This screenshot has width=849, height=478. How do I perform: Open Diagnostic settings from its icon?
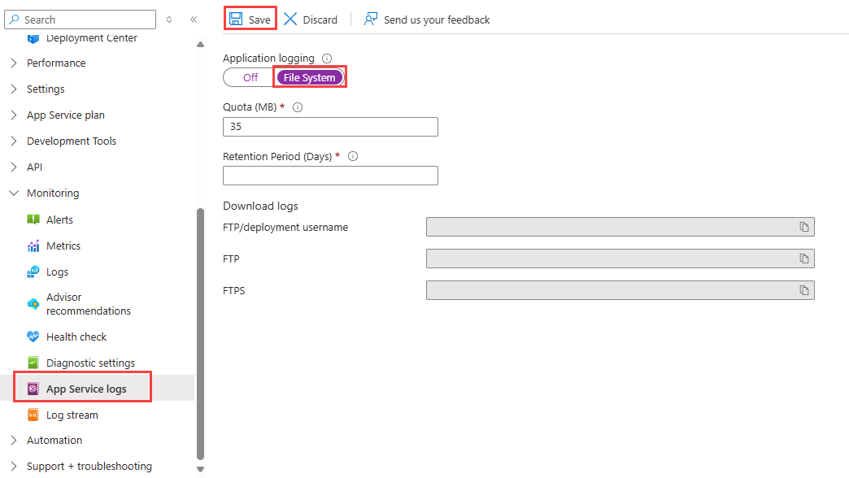34,362
